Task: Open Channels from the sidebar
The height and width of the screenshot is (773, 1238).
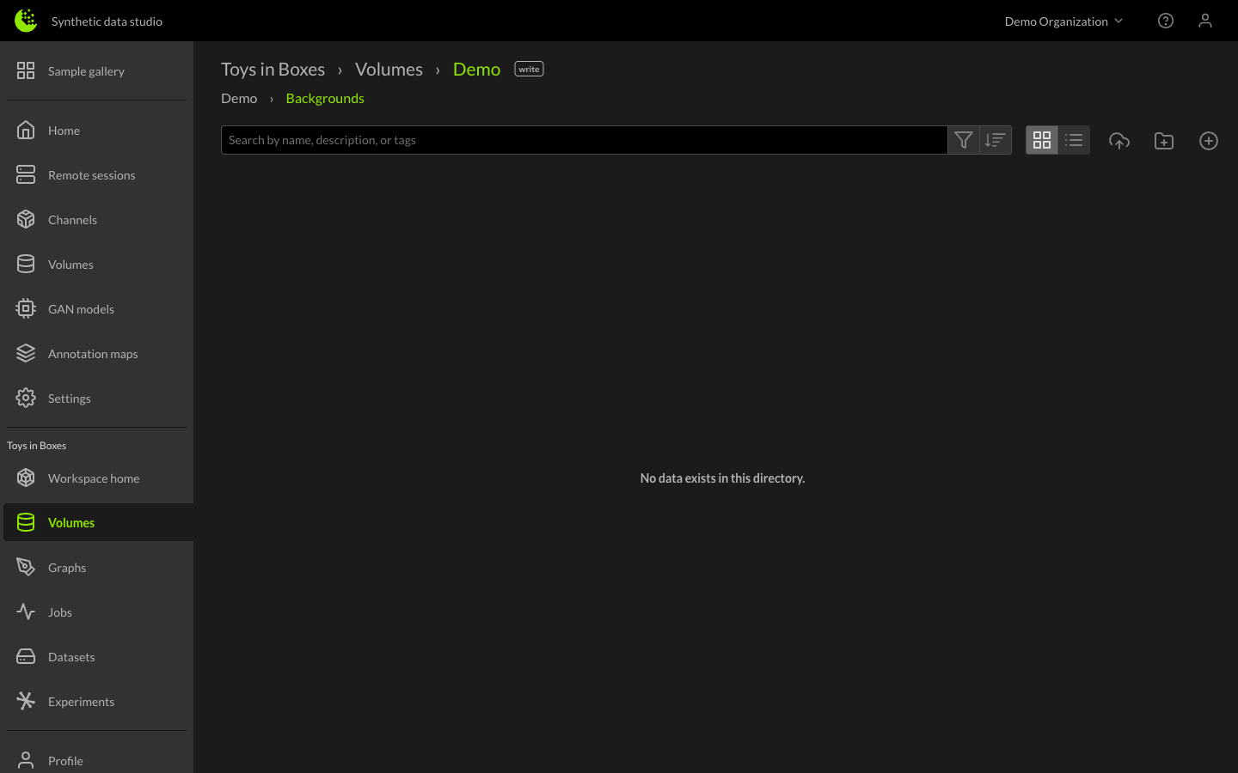Action: point(72,219)
